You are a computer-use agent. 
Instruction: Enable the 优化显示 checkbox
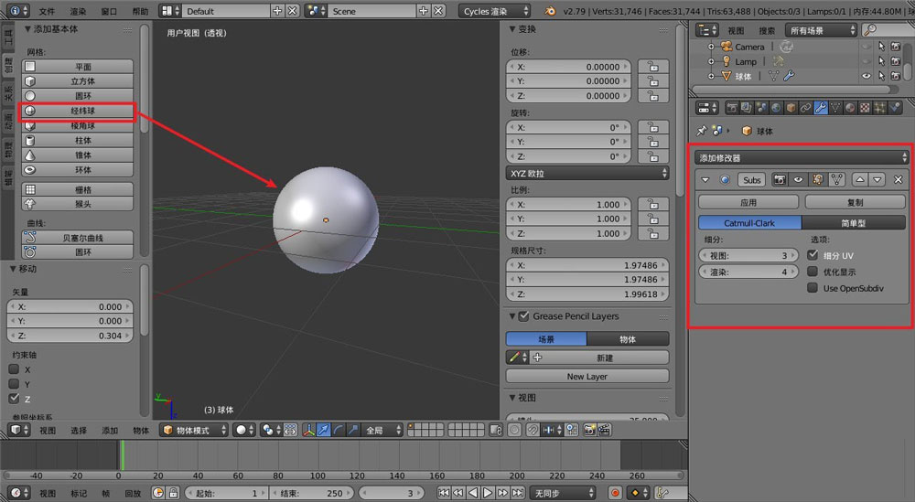813,271
